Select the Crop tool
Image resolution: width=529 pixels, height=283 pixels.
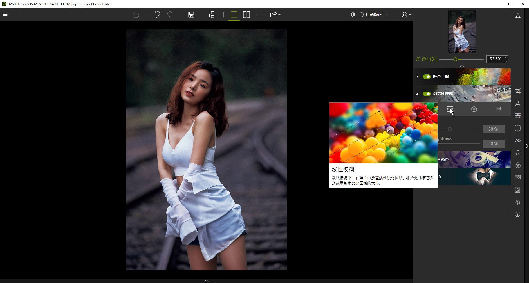click(518, 91)
